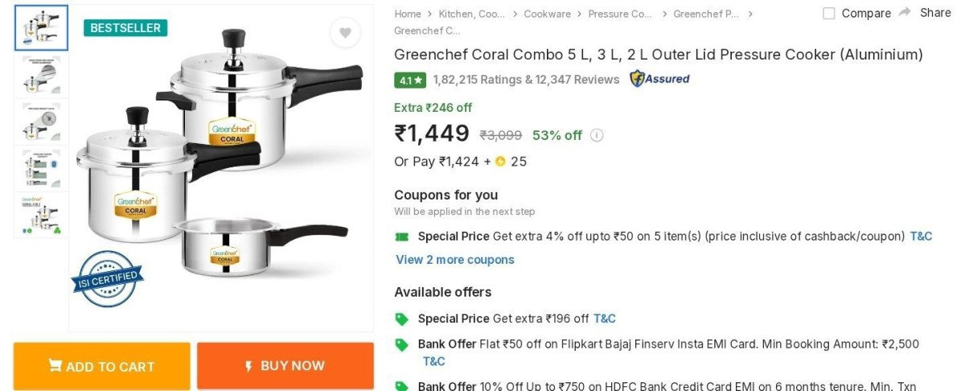Click the Special Price offer tag icon
Viewport: 965px width, 391px height.
click(401, 319)
